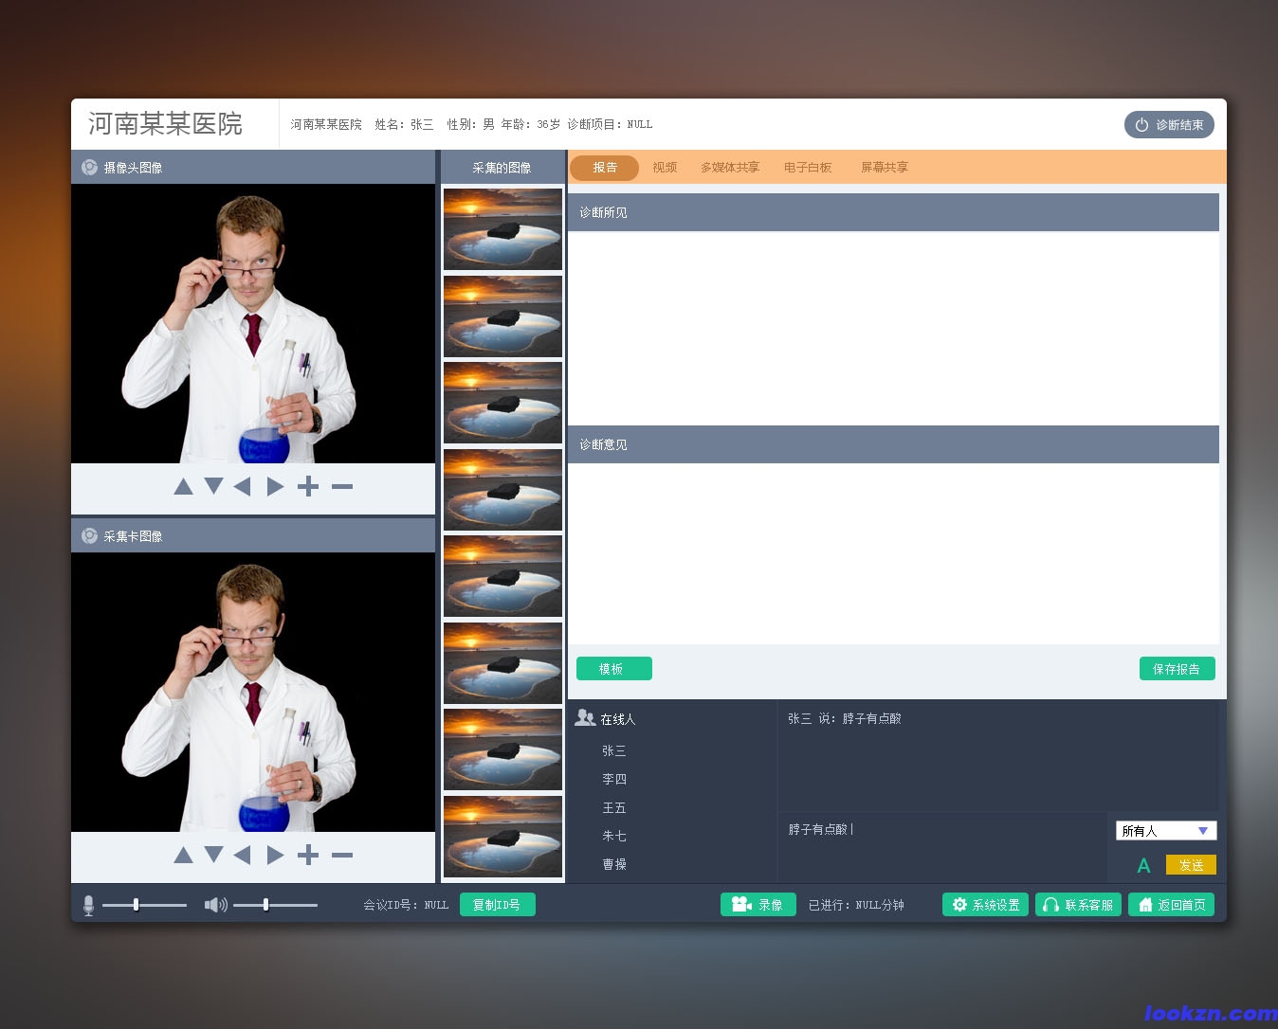Click the microphone icon in bottom bar

coord(88,906)
